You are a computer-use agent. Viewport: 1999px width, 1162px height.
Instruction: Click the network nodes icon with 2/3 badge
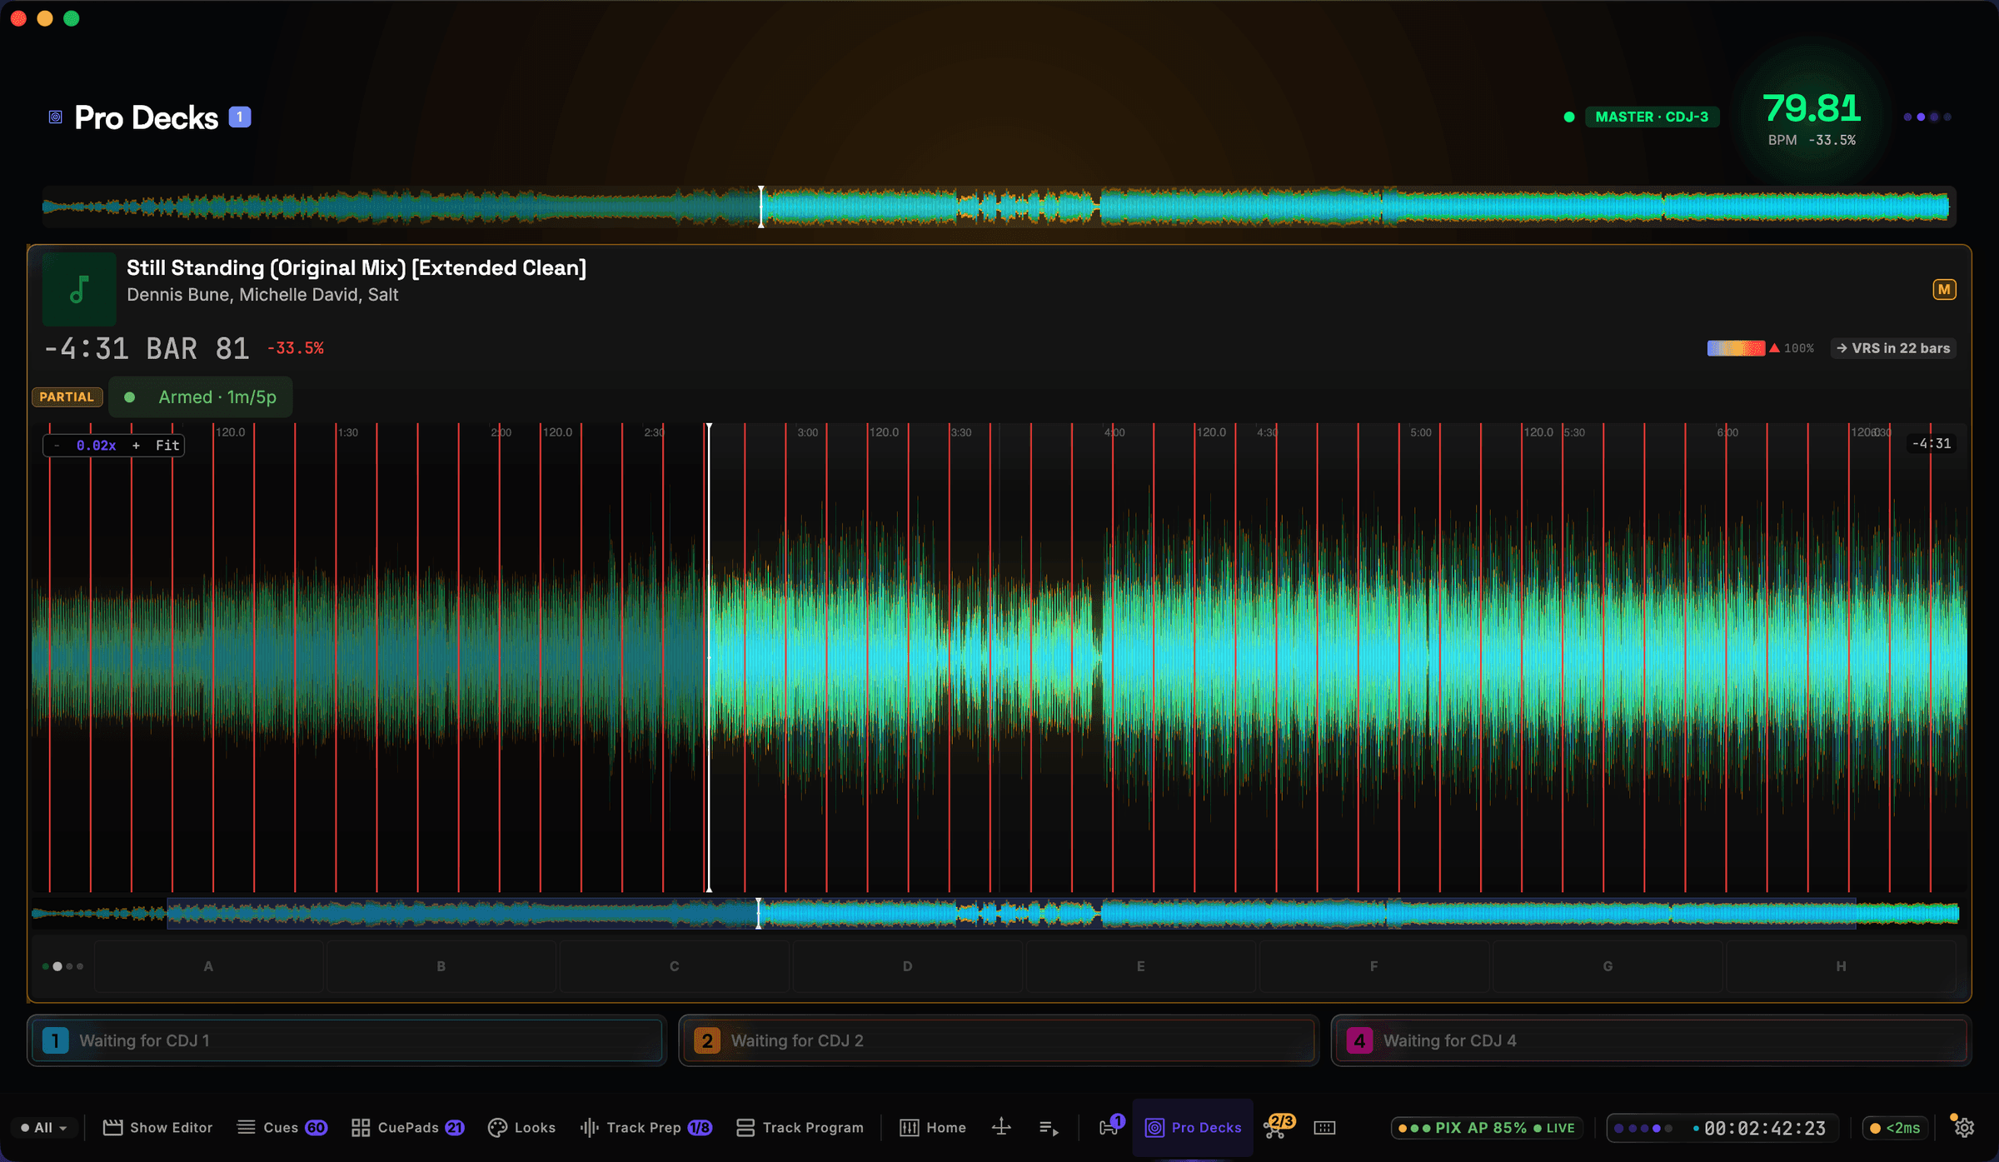point(1279,1126)
